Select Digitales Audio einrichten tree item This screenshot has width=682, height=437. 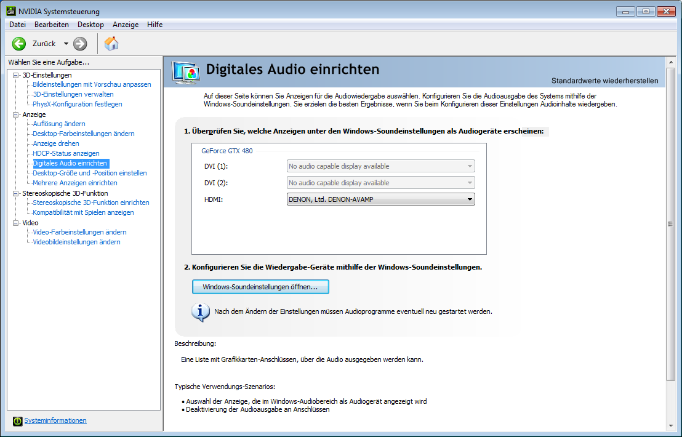[70, 164]
